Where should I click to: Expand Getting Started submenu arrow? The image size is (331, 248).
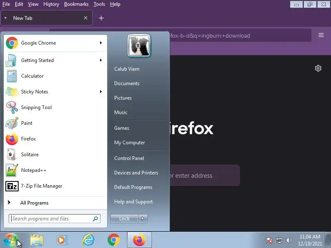101,60
